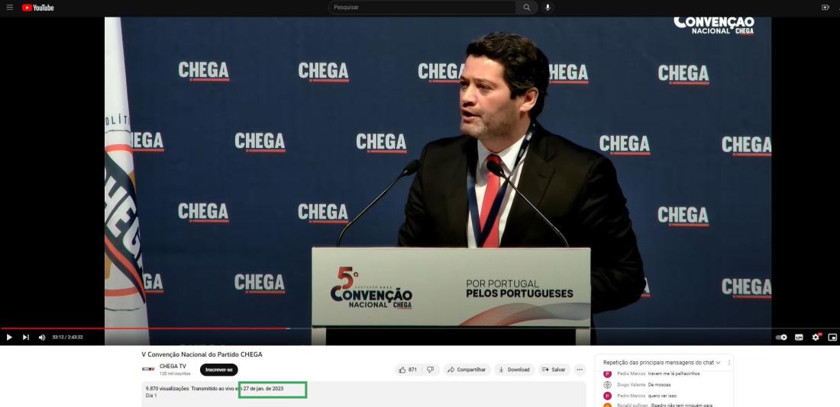Toggle subtitles with the captions icon
This screenshot has height=407, width=840.
click(799, 338)
